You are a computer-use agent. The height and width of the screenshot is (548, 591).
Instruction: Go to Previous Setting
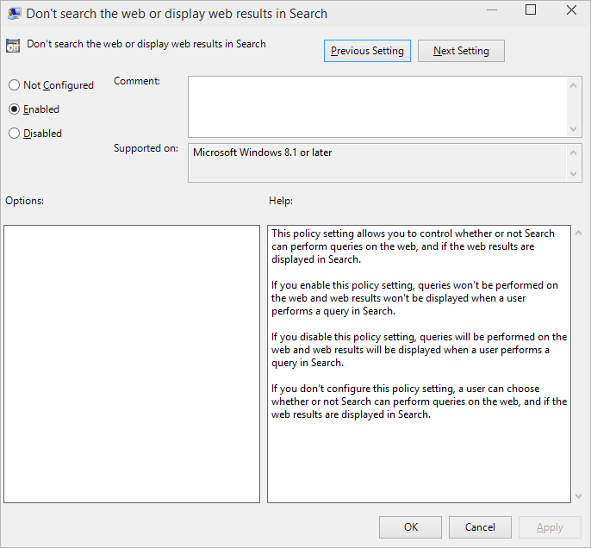coord(367,51)
